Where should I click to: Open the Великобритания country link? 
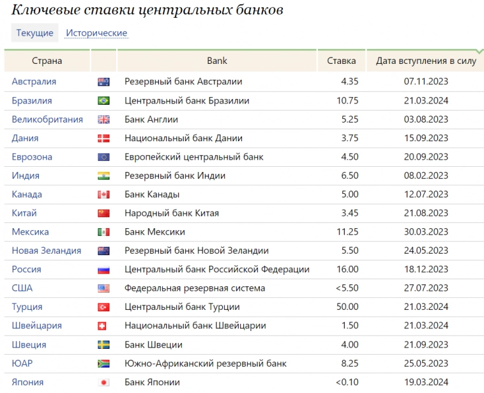click(47, 119)
